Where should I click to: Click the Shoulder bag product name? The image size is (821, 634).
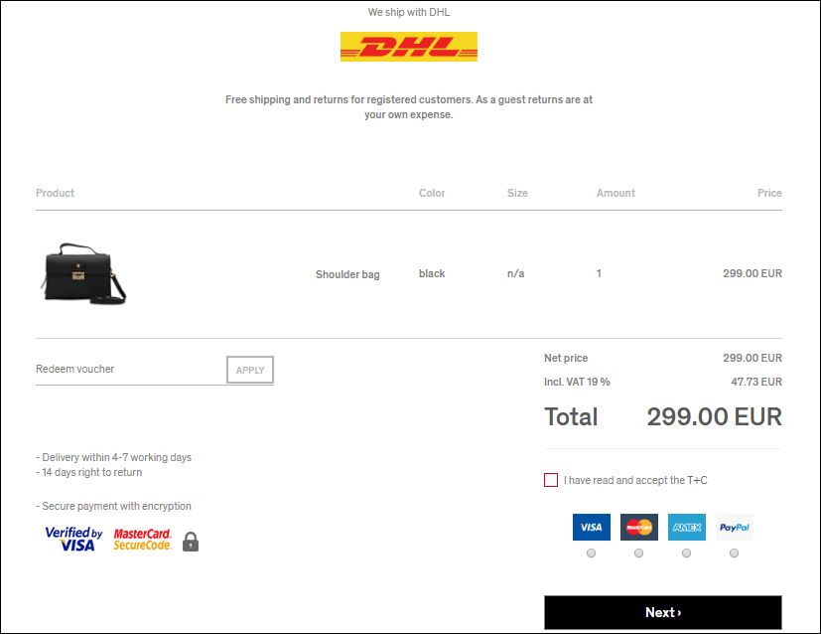[x=347, y=274]
